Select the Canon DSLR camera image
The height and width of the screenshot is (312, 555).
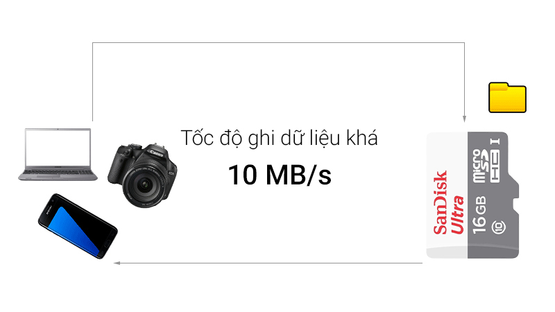pos(143,175)
